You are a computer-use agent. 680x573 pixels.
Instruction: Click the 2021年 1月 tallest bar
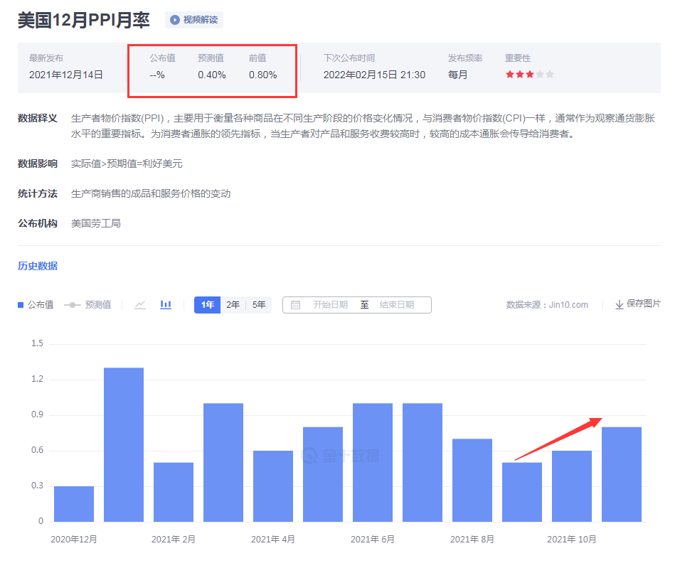[x=124, y=445]
